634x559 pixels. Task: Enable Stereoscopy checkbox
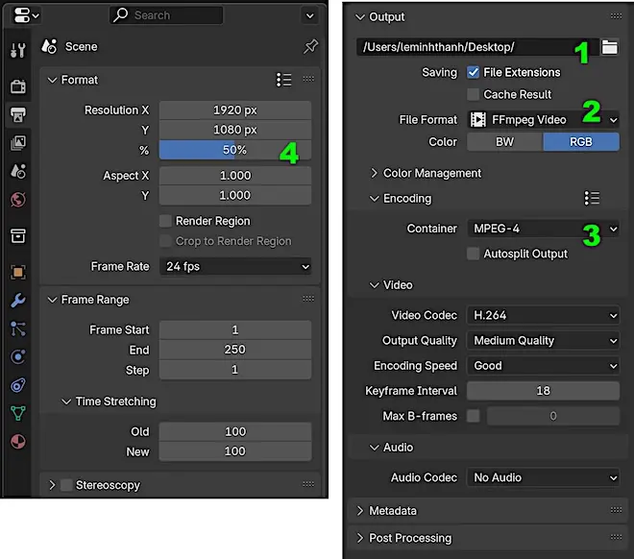66,485
